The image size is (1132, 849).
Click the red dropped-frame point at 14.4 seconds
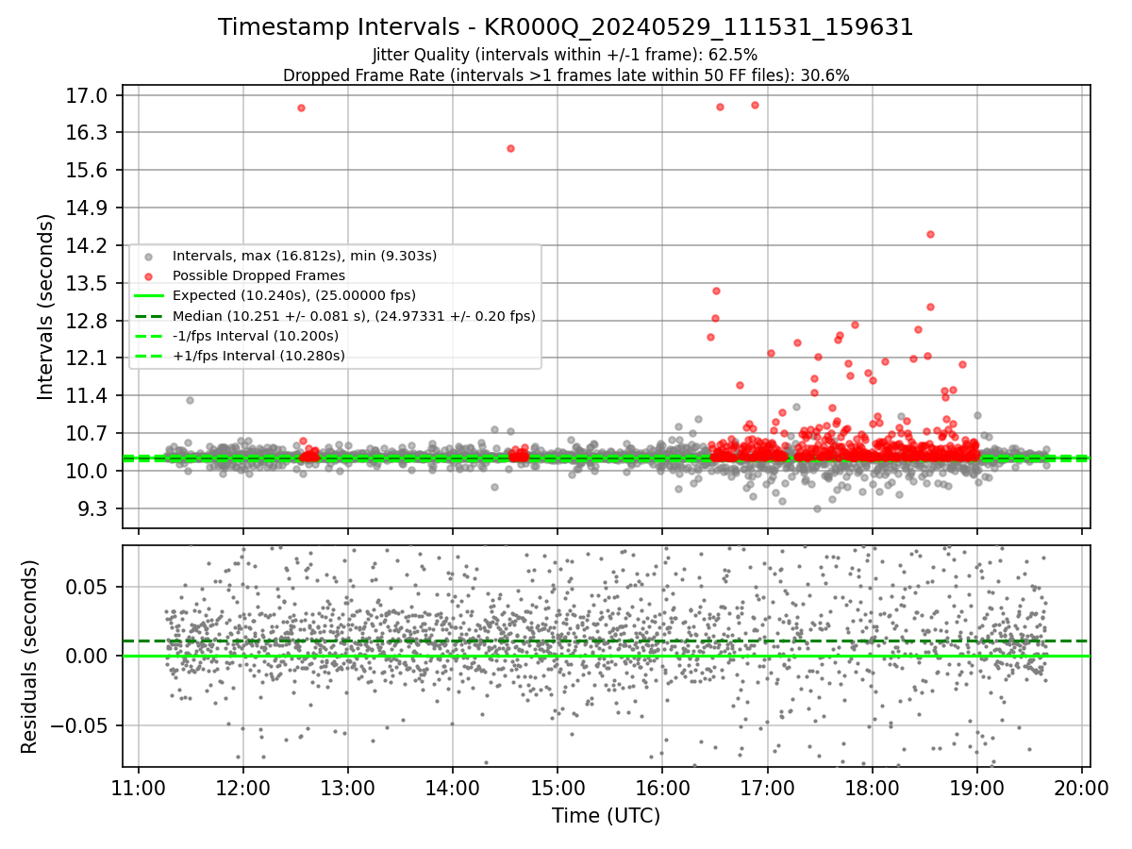click(x=930, y=234)
